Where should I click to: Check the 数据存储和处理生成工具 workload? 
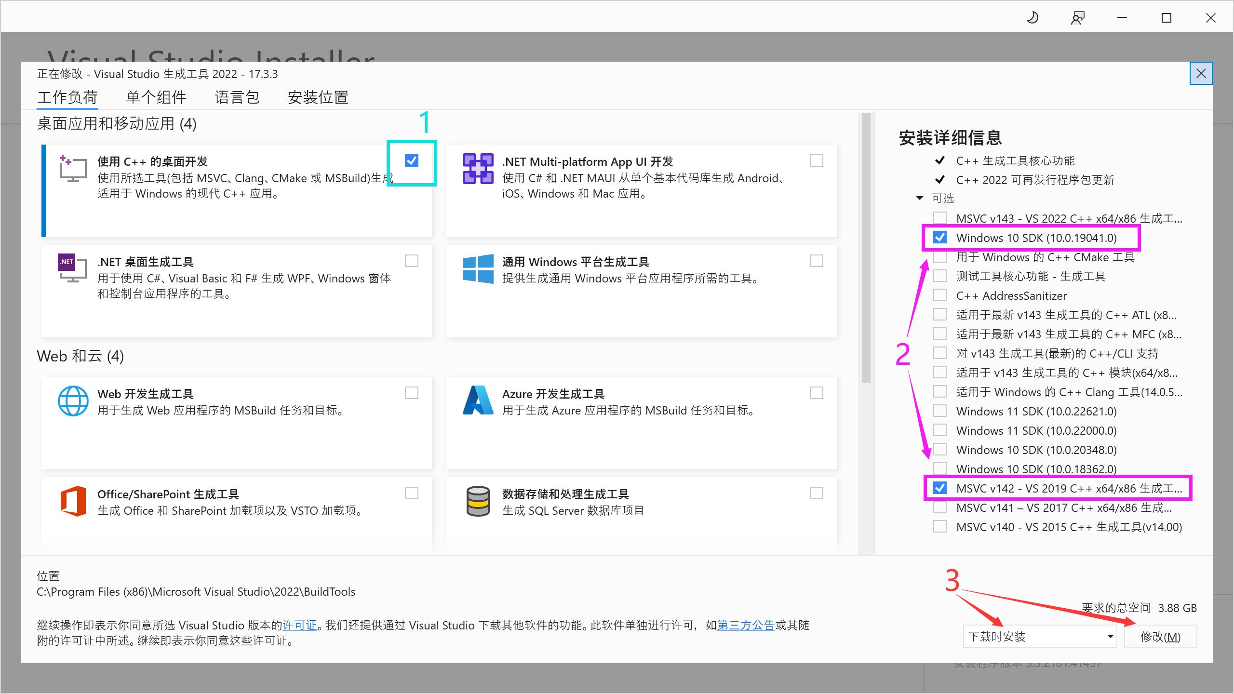pyautogui.click(x=817, y=493)
